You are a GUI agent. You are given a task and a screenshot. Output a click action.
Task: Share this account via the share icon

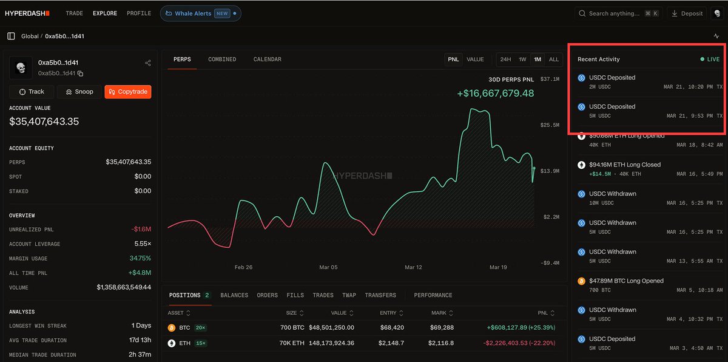pos(147,63)
